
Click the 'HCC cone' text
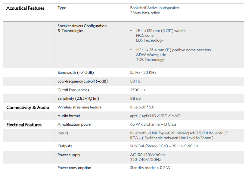point(145,36)
